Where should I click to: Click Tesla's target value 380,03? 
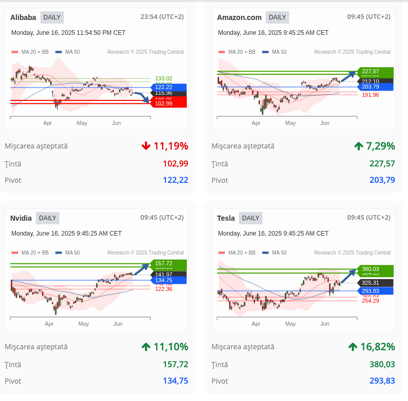[382, 365]
